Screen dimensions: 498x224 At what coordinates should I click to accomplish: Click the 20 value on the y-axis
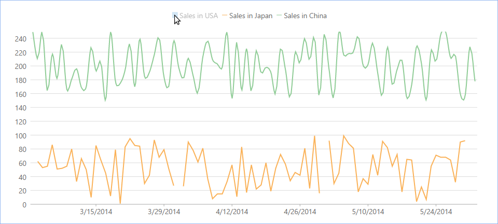[x=22, y=191]
